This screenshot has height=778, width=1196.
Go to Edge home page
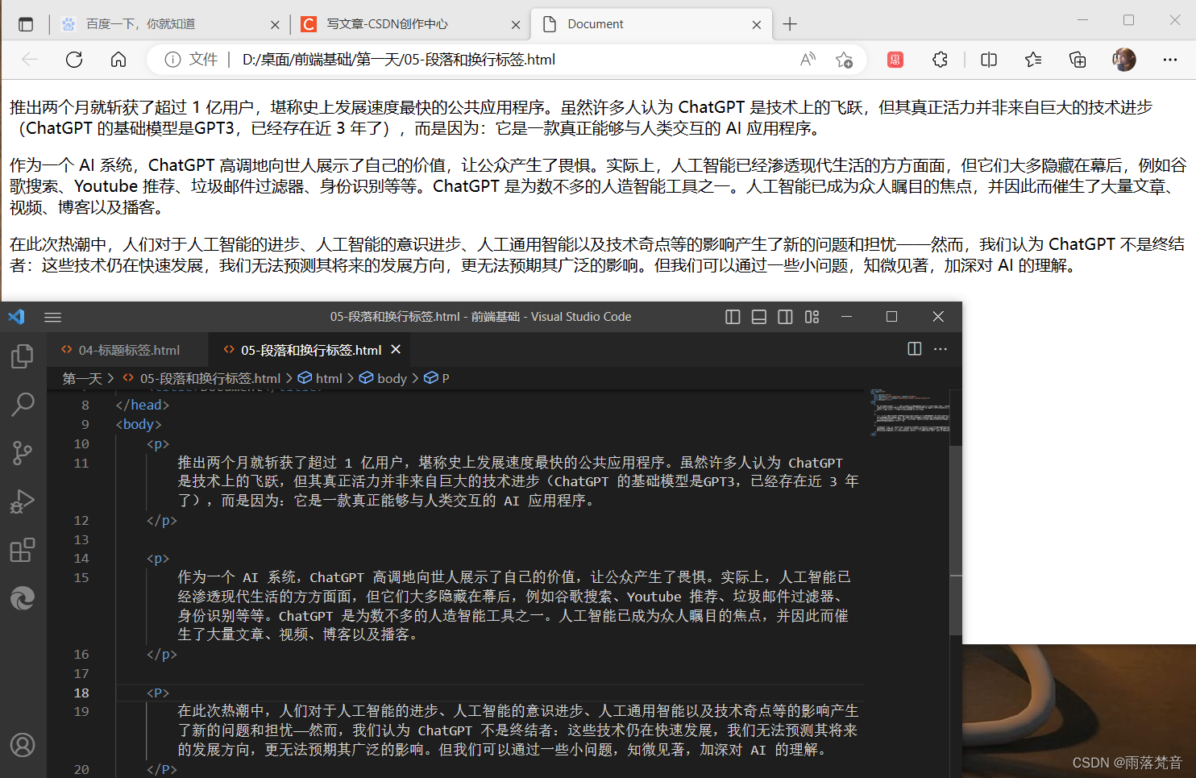coord(118,60)
